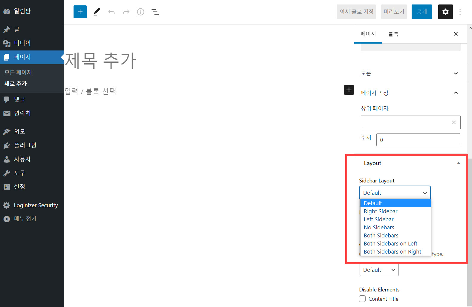Open the 설정 settings menu

[x=32, y=187]
